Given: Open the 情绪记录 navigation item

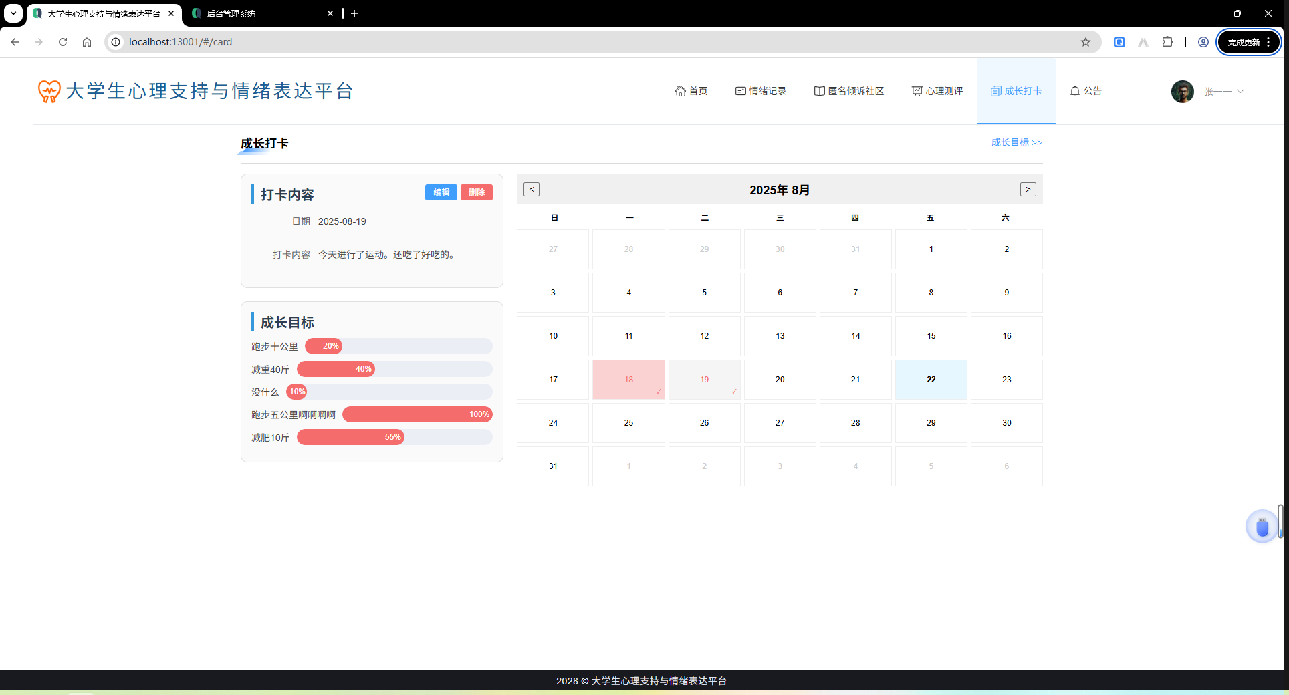Looking at the screenshot, I should [761, 91].
